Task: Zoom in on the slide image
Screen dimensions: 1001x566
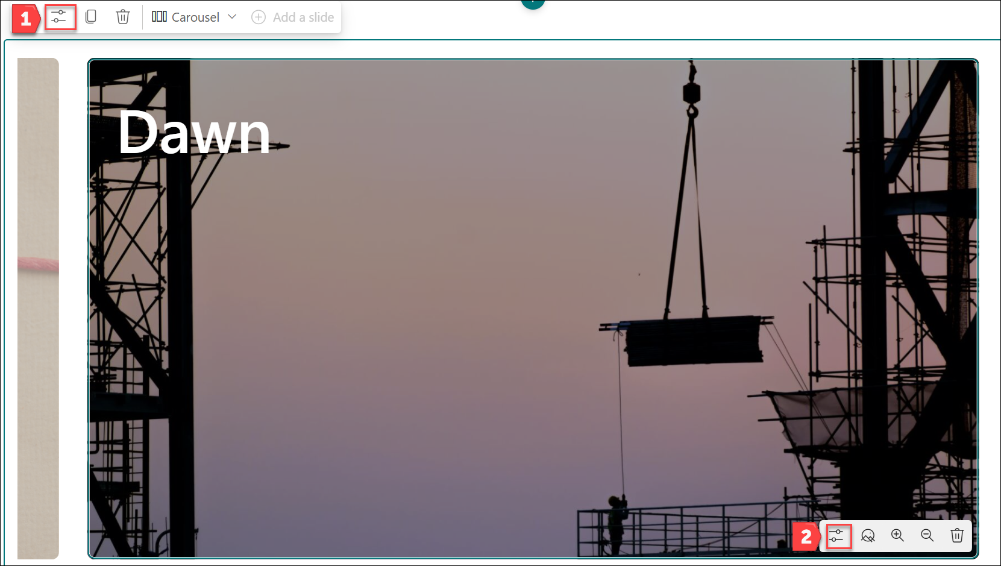Action: [x=897, y=536]
